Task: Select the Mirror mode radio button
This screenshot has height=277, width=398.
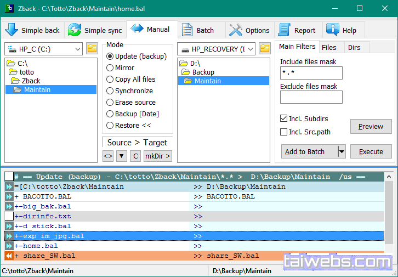Action: pos(110,68)
